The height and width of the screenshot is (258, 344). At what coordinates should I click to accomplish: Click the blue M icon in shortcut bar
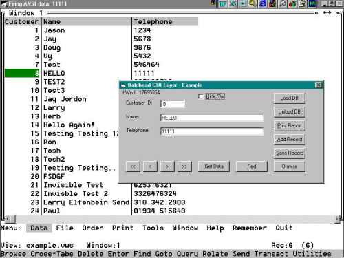click(313, 3)
